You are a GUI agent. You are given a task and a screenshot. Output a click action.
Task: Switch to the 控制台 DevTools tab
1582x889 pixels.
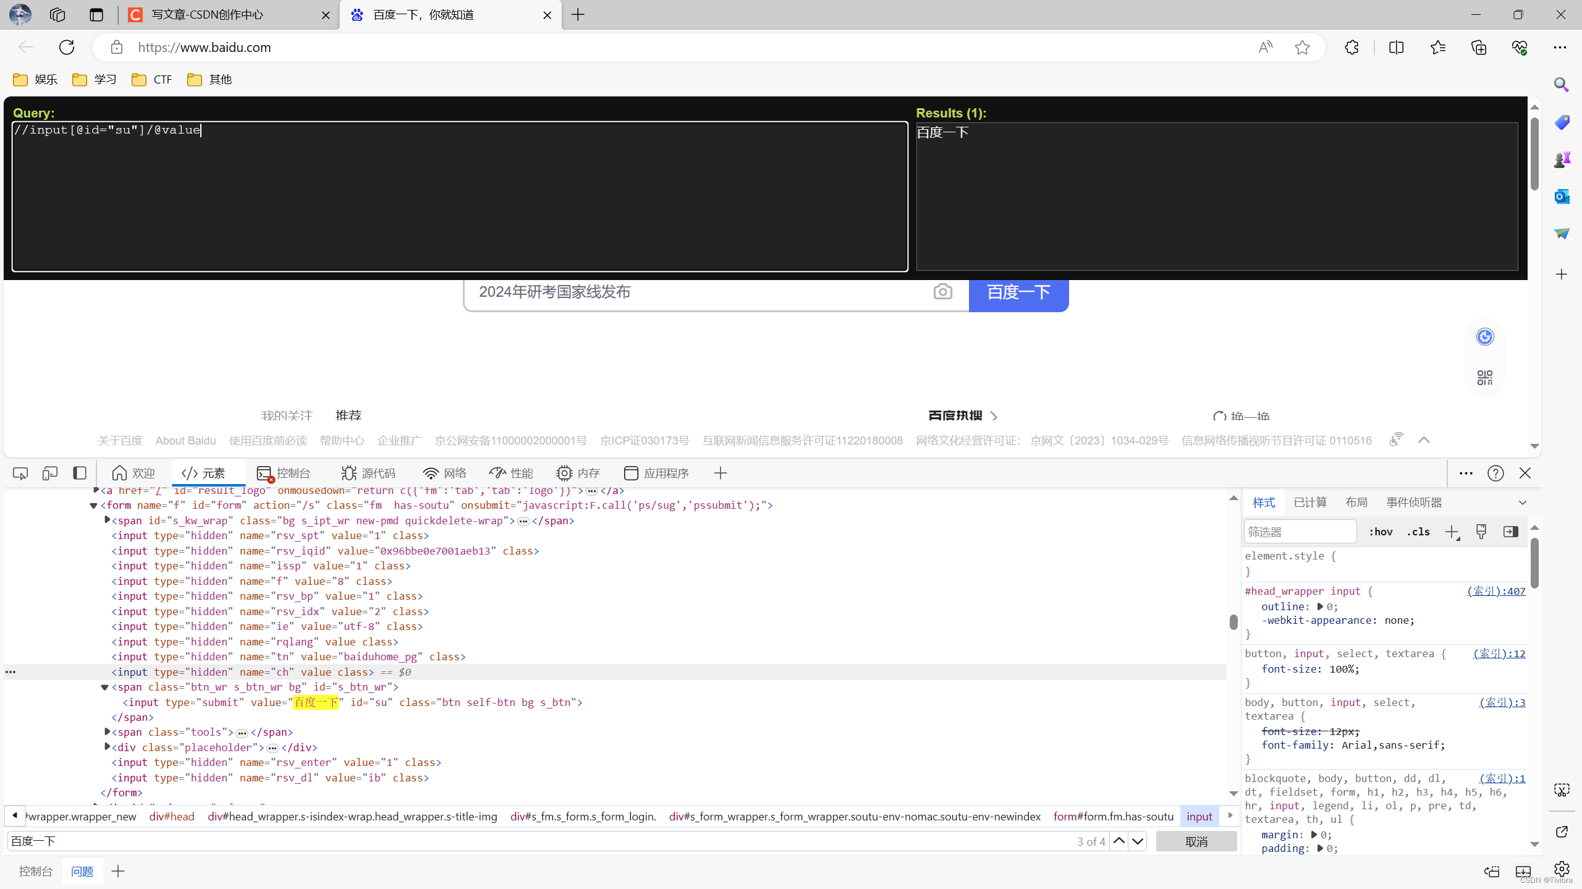click(284, 474)
